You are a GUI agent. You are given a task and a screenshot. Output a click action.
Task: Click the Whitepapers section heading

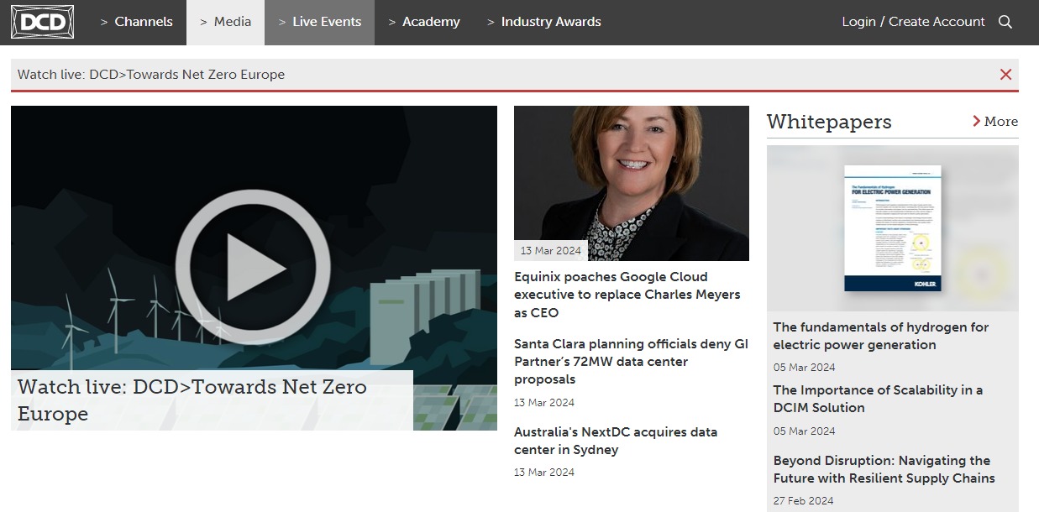coord(829,122)
